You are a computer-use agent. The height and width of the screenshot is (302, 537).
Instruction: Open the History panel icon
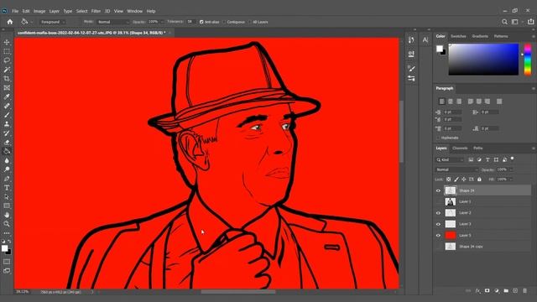coord(411,40)
